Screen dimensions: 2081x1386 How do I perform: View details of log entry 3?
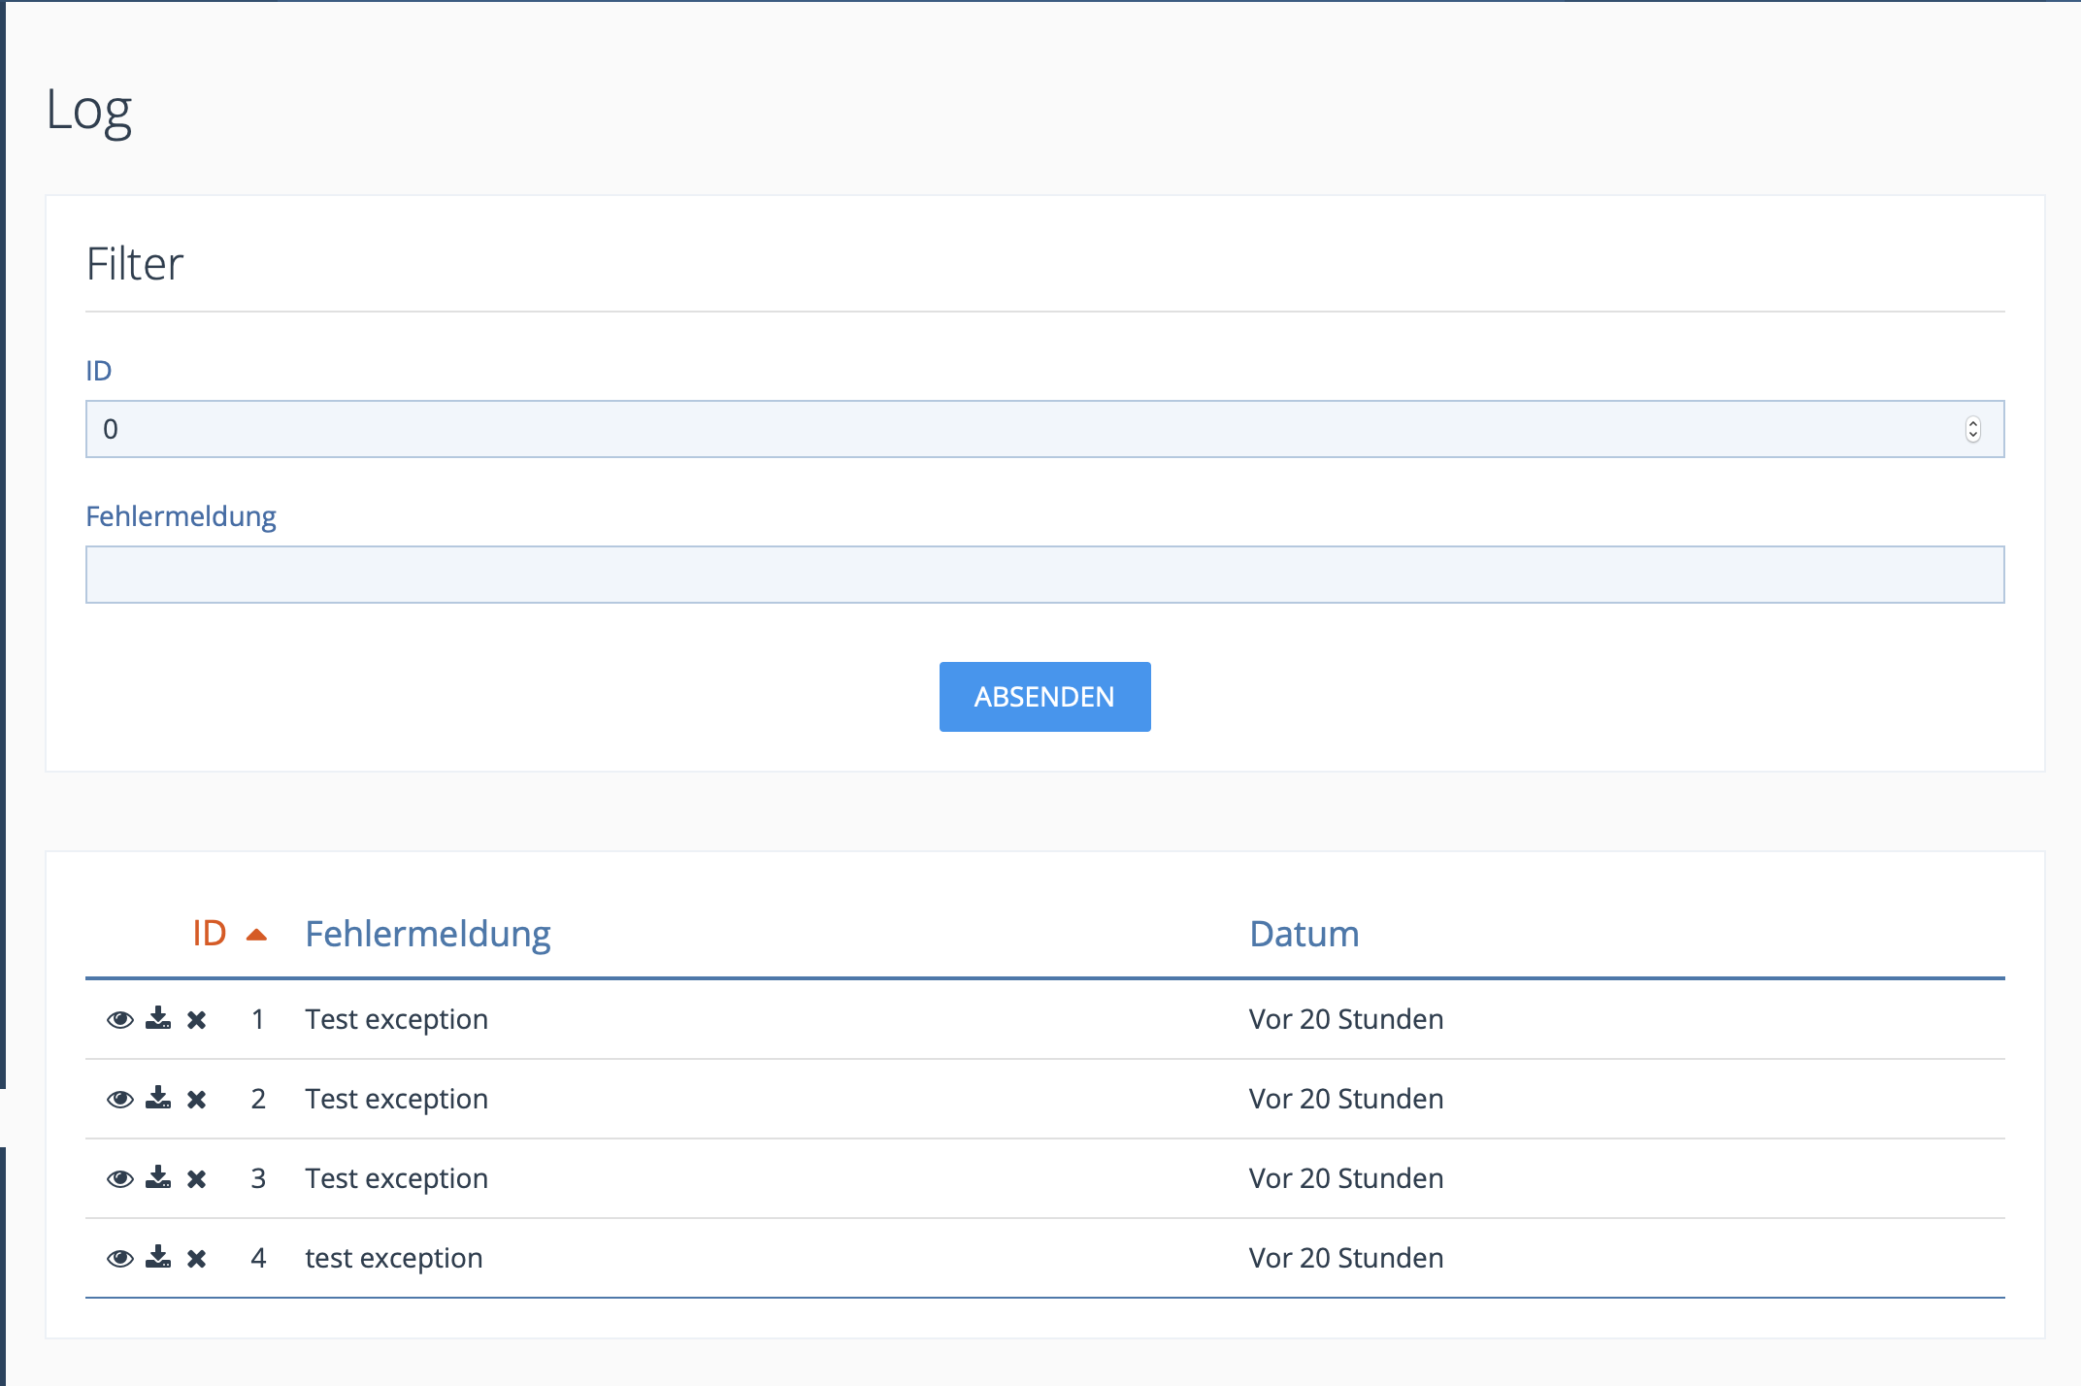point(120,1178)
